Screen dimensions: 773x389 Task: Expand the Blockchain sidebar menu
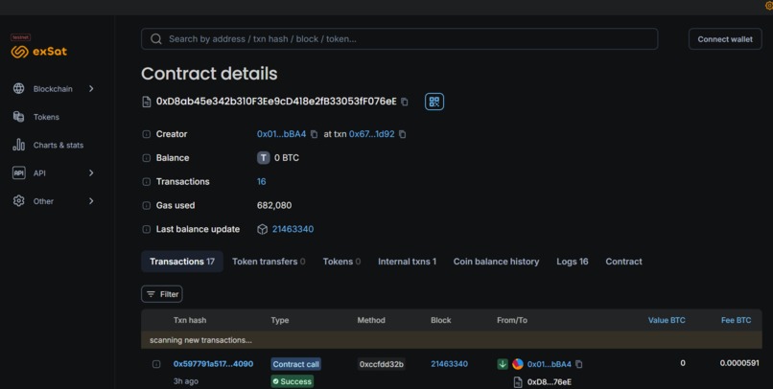tap(91, 89)
